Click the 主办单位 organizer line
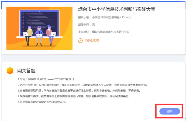Viewport: 186px width, 122px height. 104,32
